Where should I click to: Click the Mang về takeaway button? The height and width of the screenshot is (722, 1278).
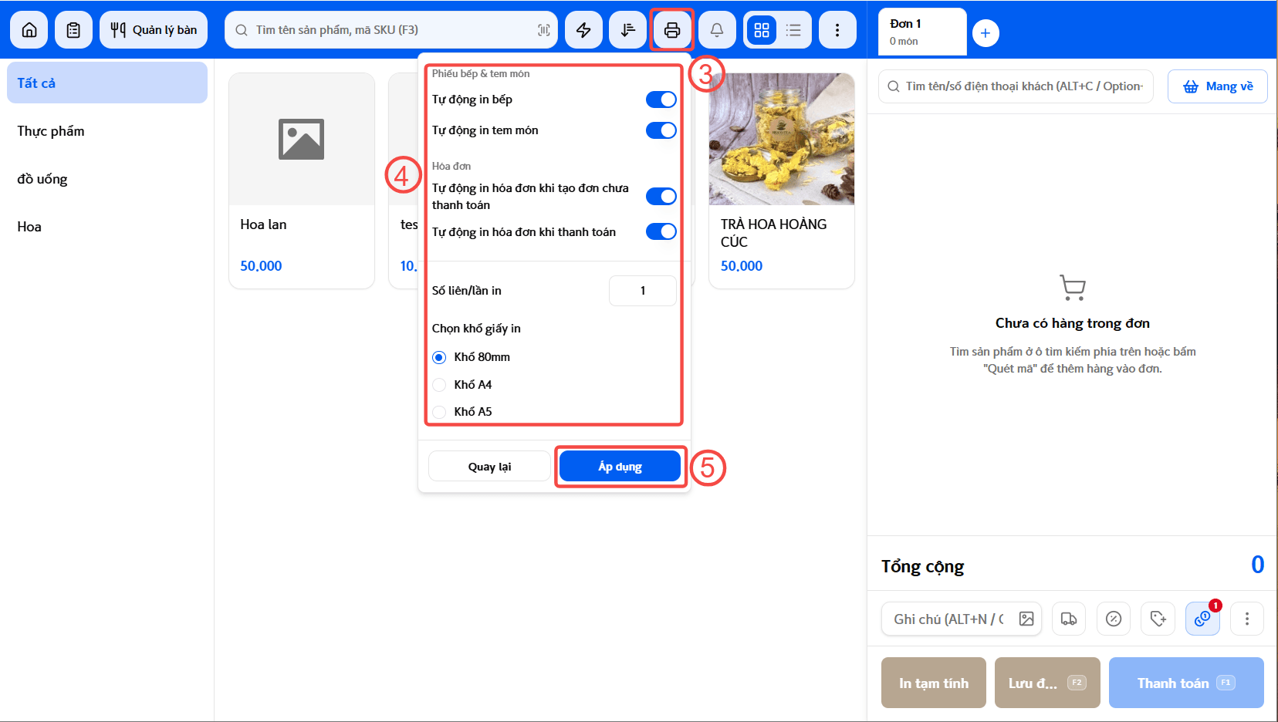coord(1218,86)
